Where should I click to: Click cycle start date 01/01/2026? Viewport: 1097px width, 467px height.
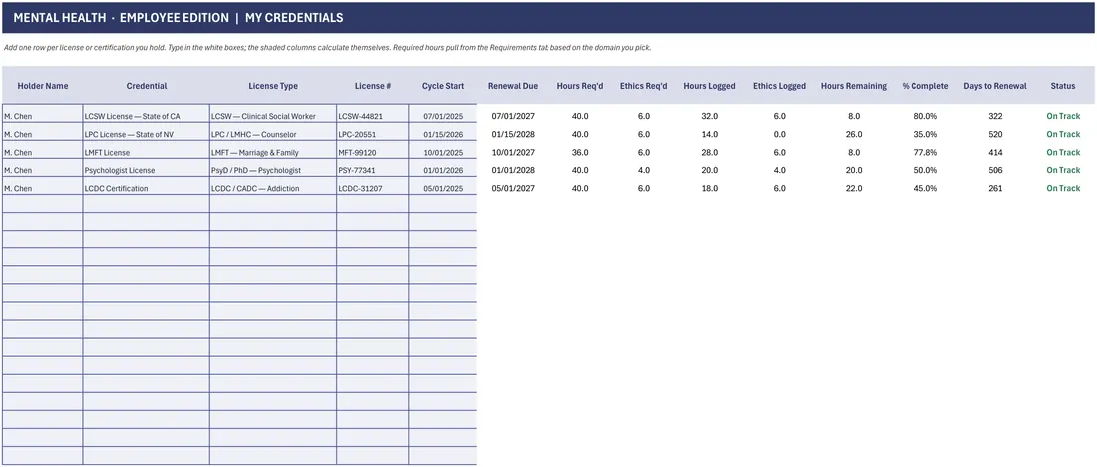(443, 170)
